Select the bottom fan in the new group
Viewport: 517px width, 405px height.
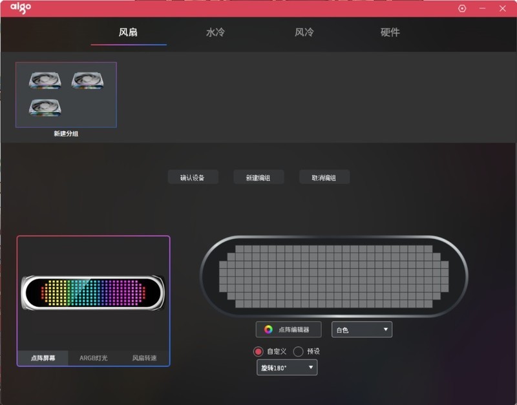pyautogui.click(x=45, y=109)
